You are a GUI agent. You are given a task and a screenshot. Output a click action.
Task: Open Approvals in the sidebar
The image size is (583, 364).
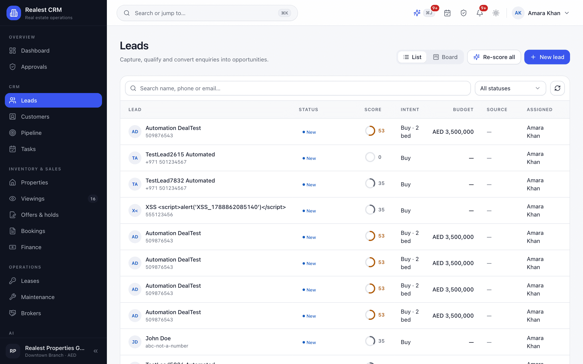pos(53,67)
